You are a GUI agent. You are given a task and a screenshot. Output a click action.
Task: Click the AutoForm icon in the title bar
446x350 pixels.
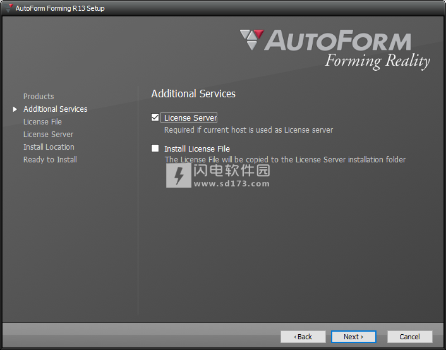pos(9,8)
